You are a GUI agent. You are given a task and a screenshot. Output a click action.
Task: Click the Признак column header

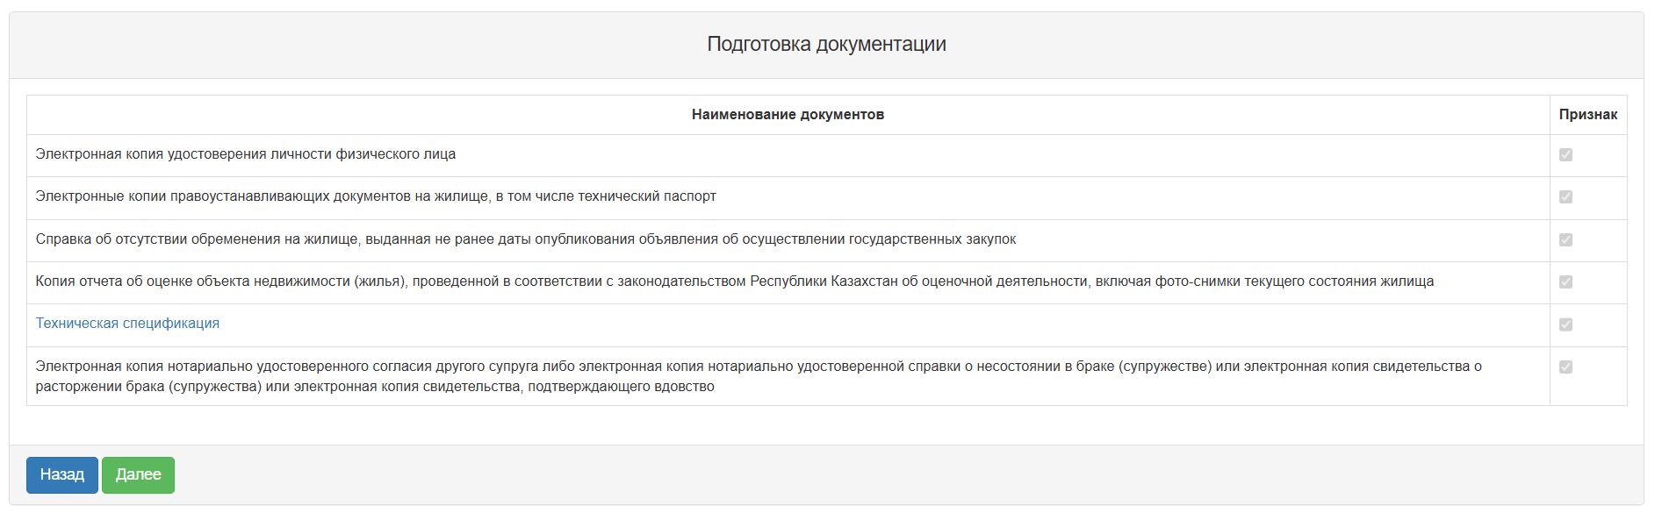point(1587,115)
